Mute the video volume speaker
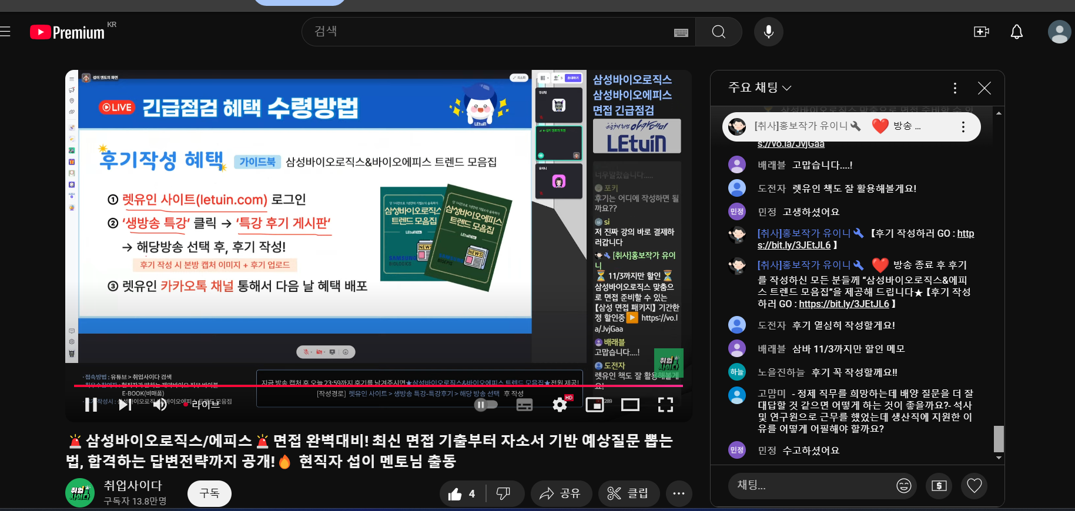 (159, 405)
